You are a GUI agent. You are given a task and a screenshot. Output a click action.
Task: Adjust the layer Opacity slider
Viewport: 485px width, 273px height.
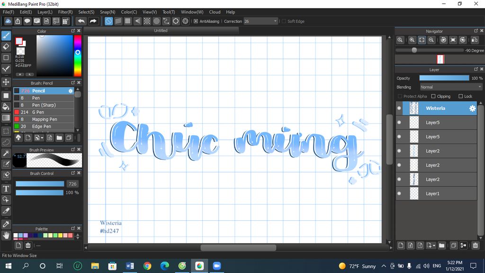pos(444,78)
